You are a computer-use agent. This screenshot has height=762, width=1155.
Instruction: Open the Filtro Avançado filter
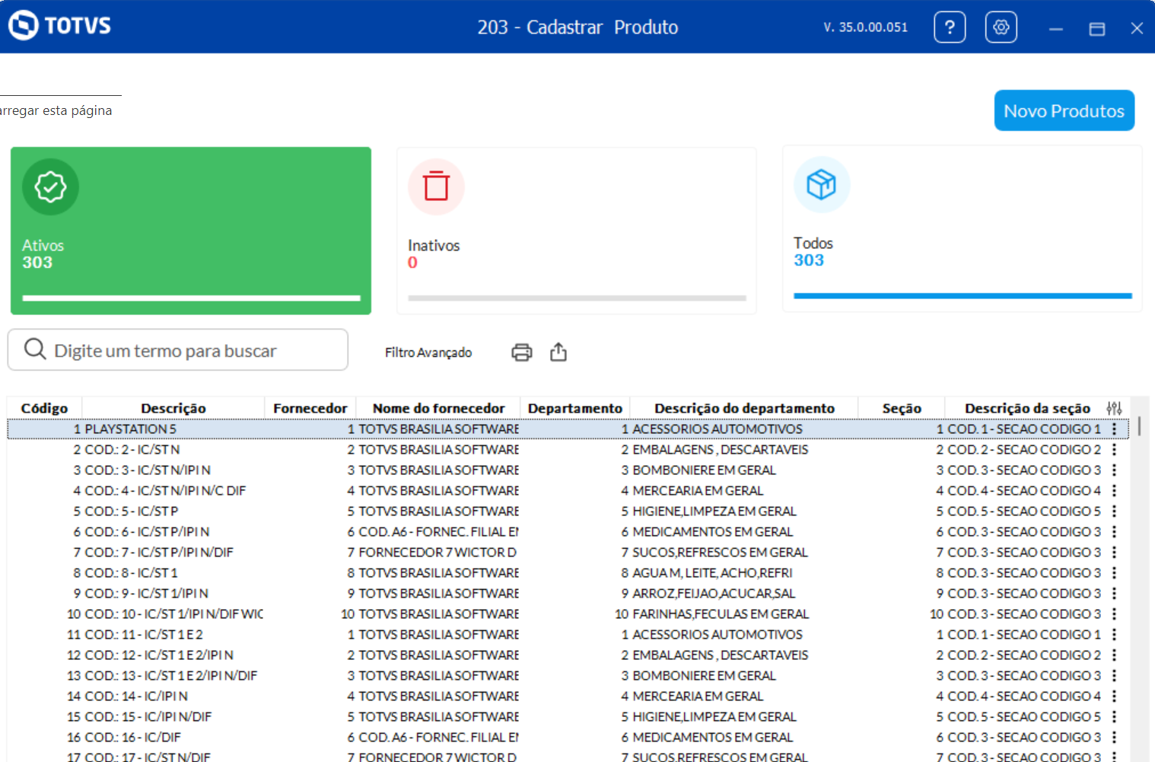click(x=428, y=352)
